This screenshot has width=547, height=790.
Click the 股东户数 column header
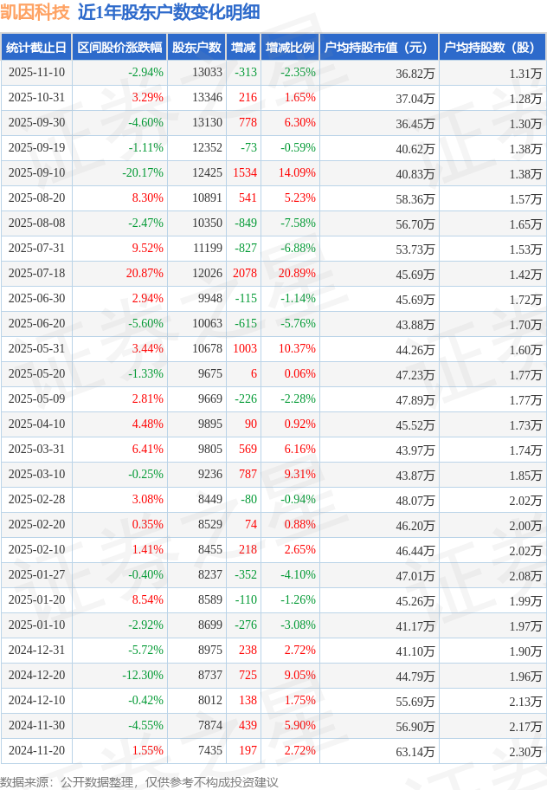196,48
